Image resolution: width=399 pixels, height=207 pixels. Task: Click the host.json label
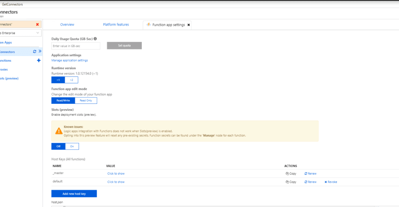pos(58,202)
